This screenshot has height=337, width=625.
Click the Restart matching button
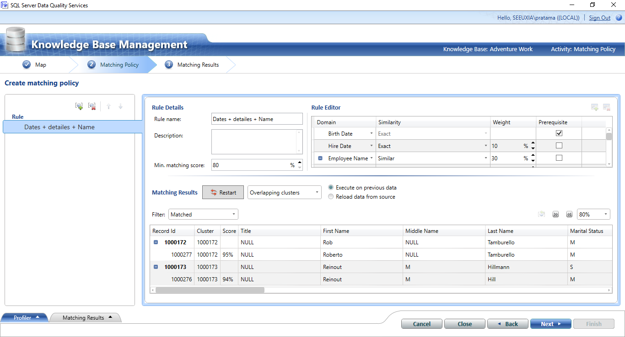(x=223, y=192)
